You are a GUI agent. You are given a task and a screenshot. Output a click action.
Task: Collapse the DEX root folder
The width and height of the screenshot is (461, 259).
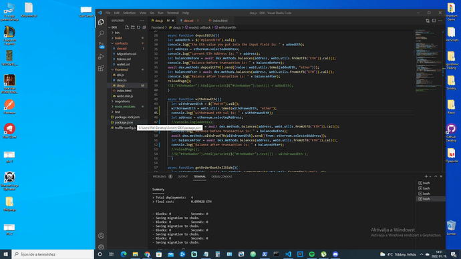(114, 27)
